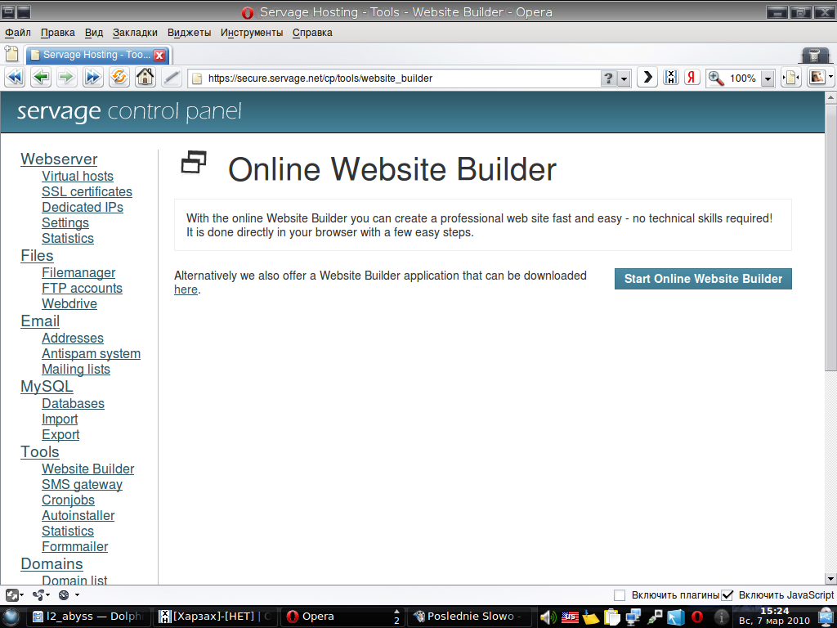Click the XH toolbar icon
The image size is (837, 628).
coord(671,78)
